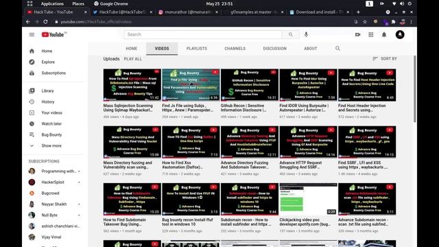Switch to the HOME channel tab
Viewport: 439px width, 247px height.
(131, 49)
